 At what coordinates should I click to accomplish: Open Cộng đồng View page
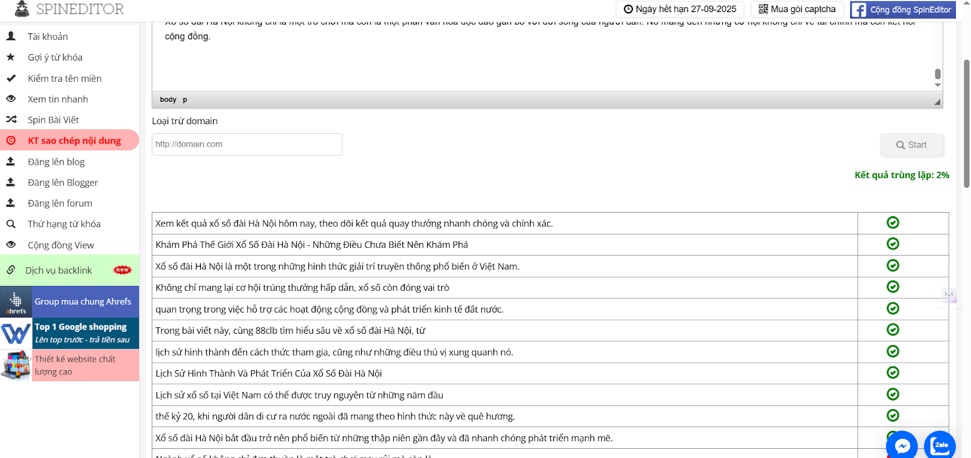(x=61, y=245)
